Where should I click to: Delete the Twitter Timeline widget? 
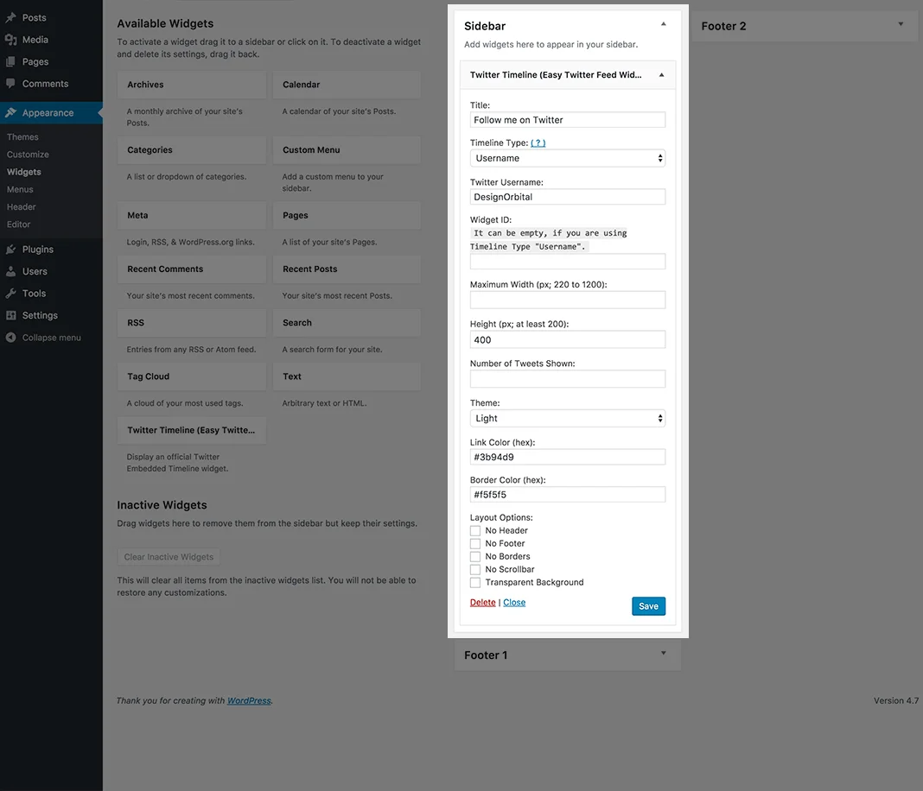coord(483,602)
